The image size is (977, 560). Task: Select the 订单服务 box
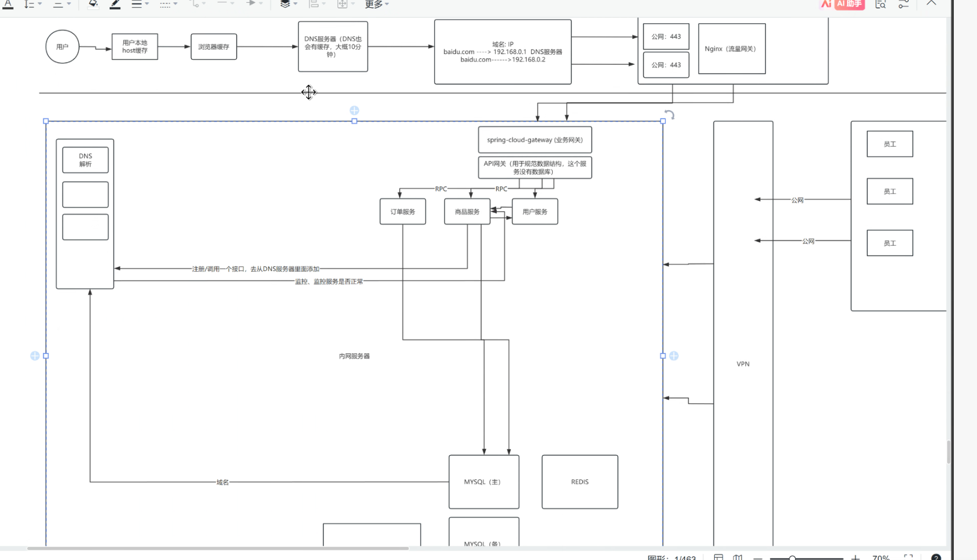tap(403, 211)
